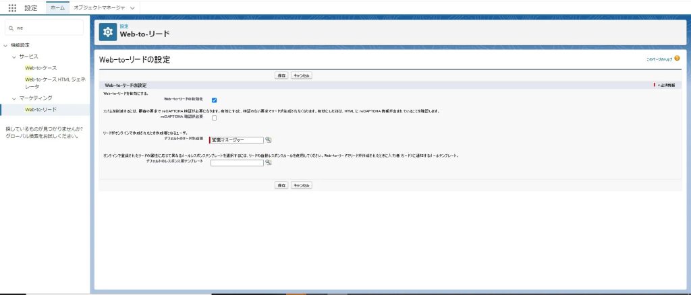Open lookup icon next to response template field

(x=269, y=163)
